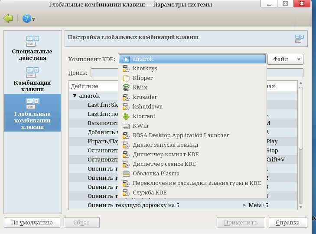Open Комбинации клавиш section

32,79
